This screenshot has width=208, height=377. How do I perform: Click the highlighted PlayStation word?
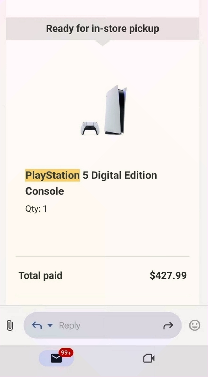click(52, 175)
